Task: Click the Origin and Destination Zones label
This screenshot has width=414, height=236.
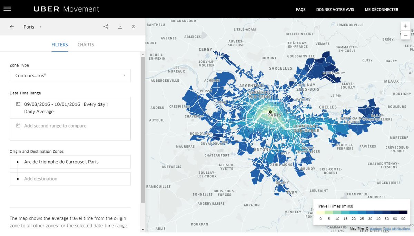Action: pos(37,151)
